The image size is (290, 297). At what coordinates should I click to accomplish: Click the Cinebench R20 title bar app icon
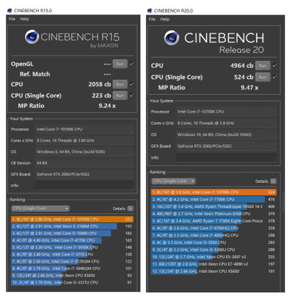coord(150,10)
